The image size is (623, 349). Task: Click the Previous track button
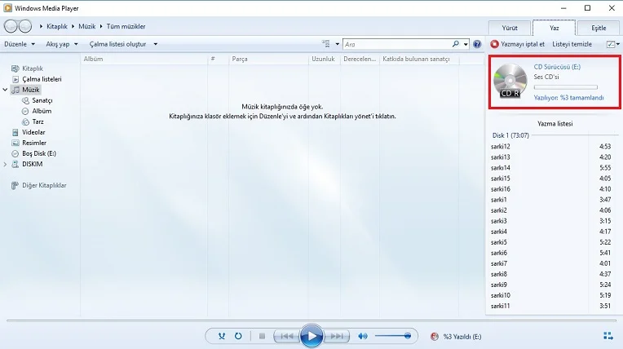click(x=286, y=336)
